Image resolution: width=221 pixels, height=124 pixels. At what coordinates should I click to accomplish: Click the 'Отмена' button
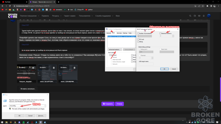[x=119, y=104]
